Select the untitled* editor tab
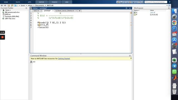The image size is (178, 100). pos(47,11)
